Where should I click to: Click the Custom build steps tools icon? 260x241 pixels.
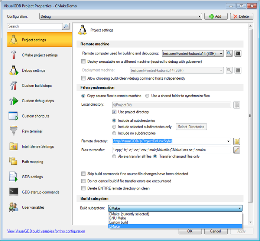(13, 85)
